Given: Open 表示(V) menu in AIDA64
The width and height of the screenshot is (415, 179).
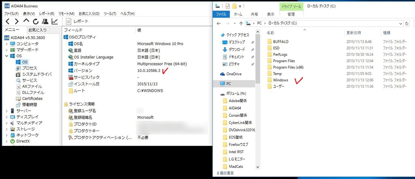Looking at the screenshot, I should coord(29,13).
